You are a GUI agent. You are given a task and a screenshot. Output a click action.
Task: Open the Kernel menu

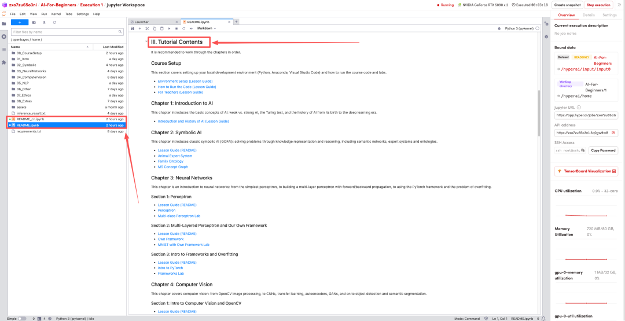coord(56,14)
